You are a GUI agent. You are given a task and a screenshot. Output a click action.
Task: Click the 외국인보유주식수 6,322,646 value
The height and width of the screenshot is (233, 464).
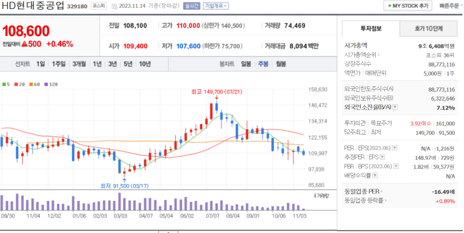click(443, 99)
